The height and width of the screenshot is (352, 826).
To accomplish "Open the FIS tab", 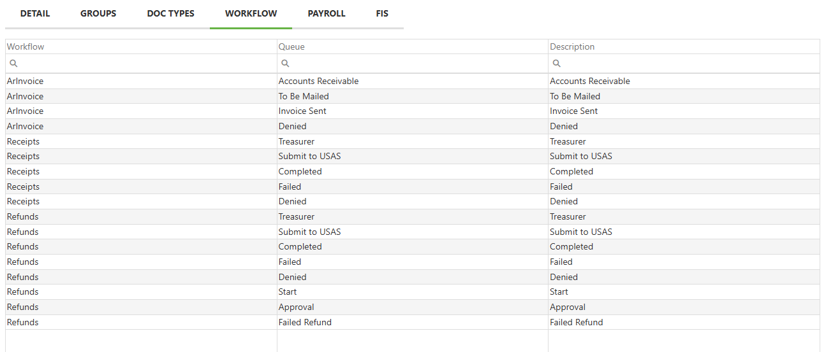I will click(x=382, y=13).
